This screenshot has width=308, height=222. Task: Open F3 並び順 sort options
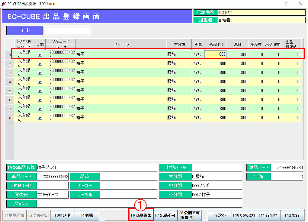coord(63,215)
